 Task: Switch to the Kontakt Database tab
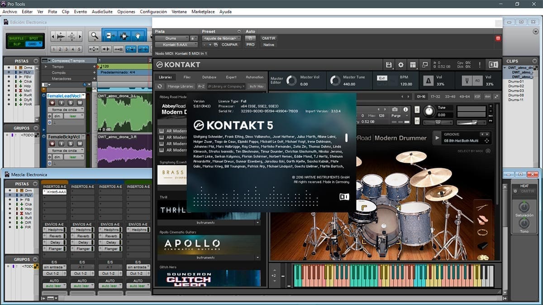(209, 77)
